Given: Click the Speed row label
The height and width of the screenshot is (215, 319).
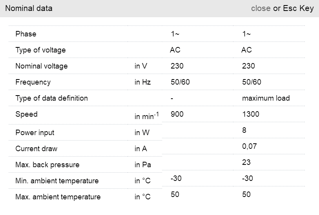Looking at the screenshot, I should click(x=26, y=114).
